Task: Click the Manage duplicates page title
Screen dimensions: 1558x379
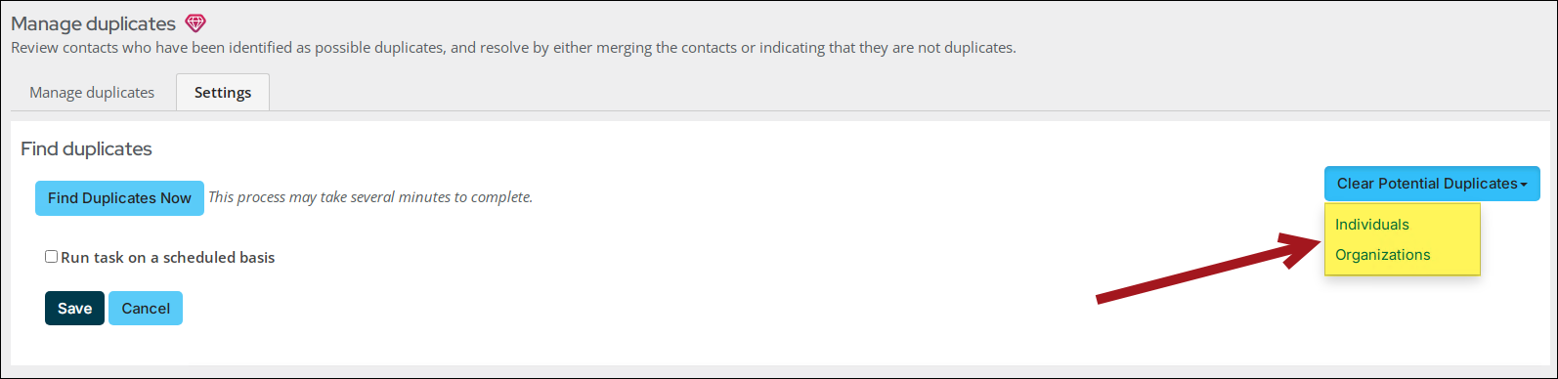Action: pos(93,23)
